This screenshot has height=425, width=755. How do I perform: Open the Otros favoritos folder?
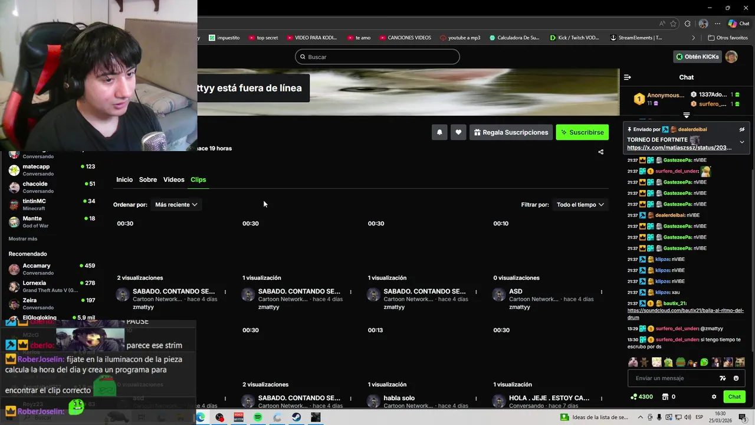(x=728, y=38)
